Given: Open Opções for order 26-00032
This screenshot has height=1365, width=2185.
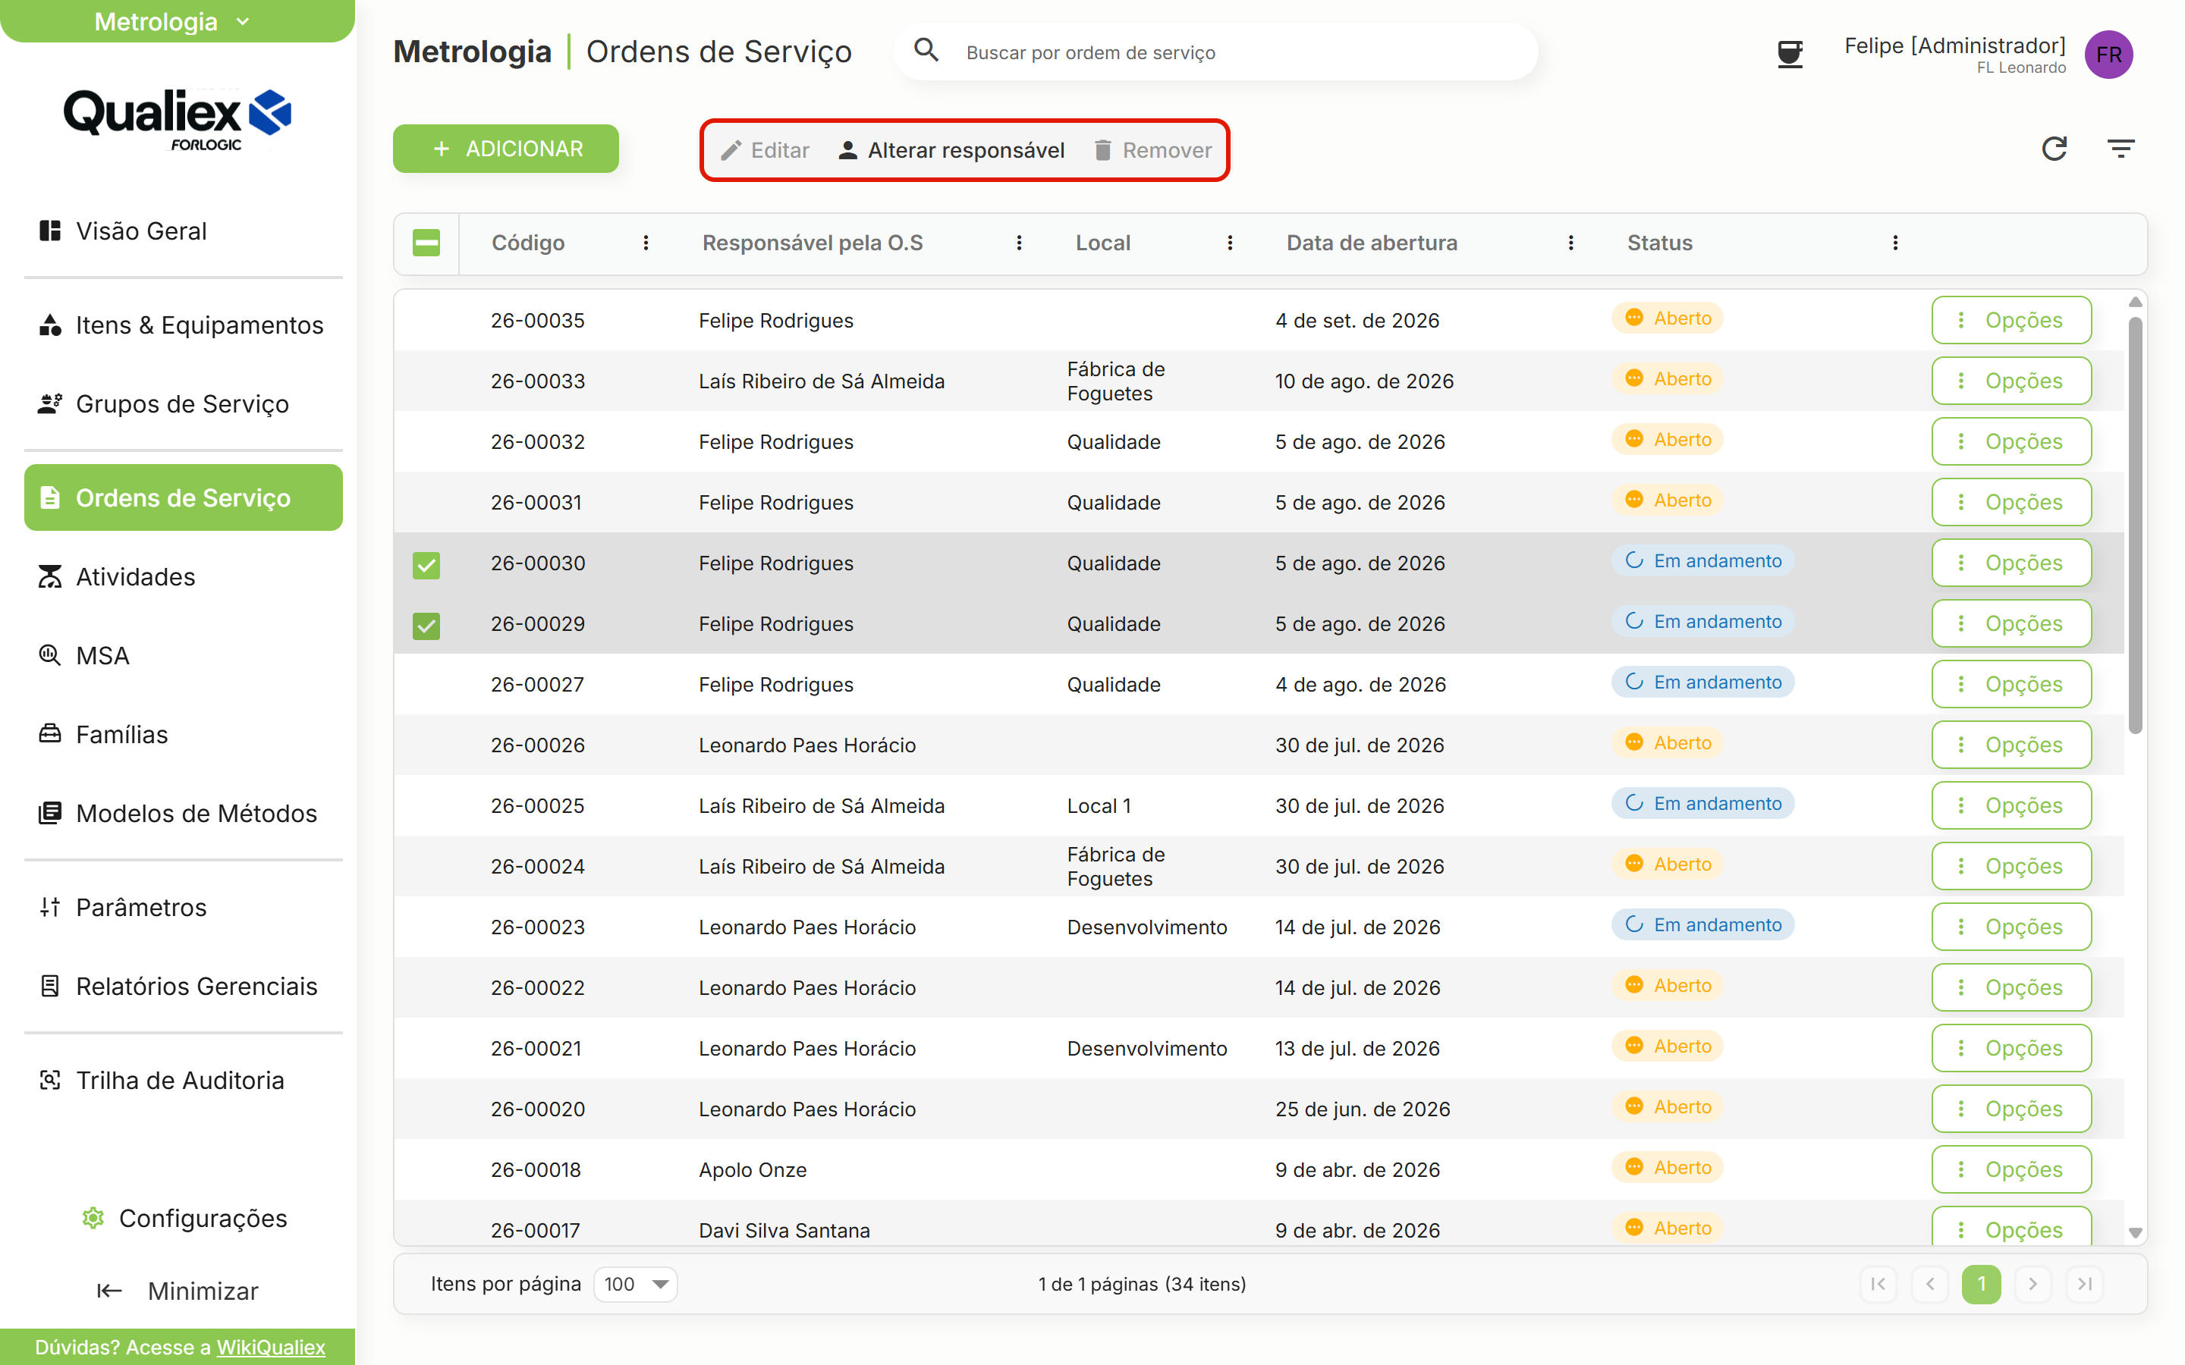Looking at the screenshot, I should pyautogui.click(x=2011, y=441).
